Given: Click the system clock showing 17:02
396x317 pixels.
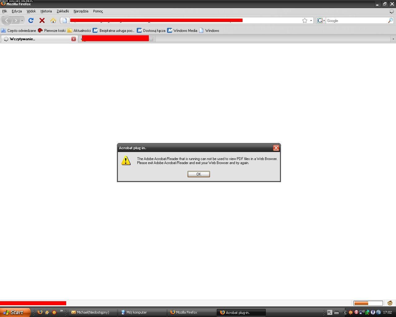Looking at the screenshot, I should point(387,313).
